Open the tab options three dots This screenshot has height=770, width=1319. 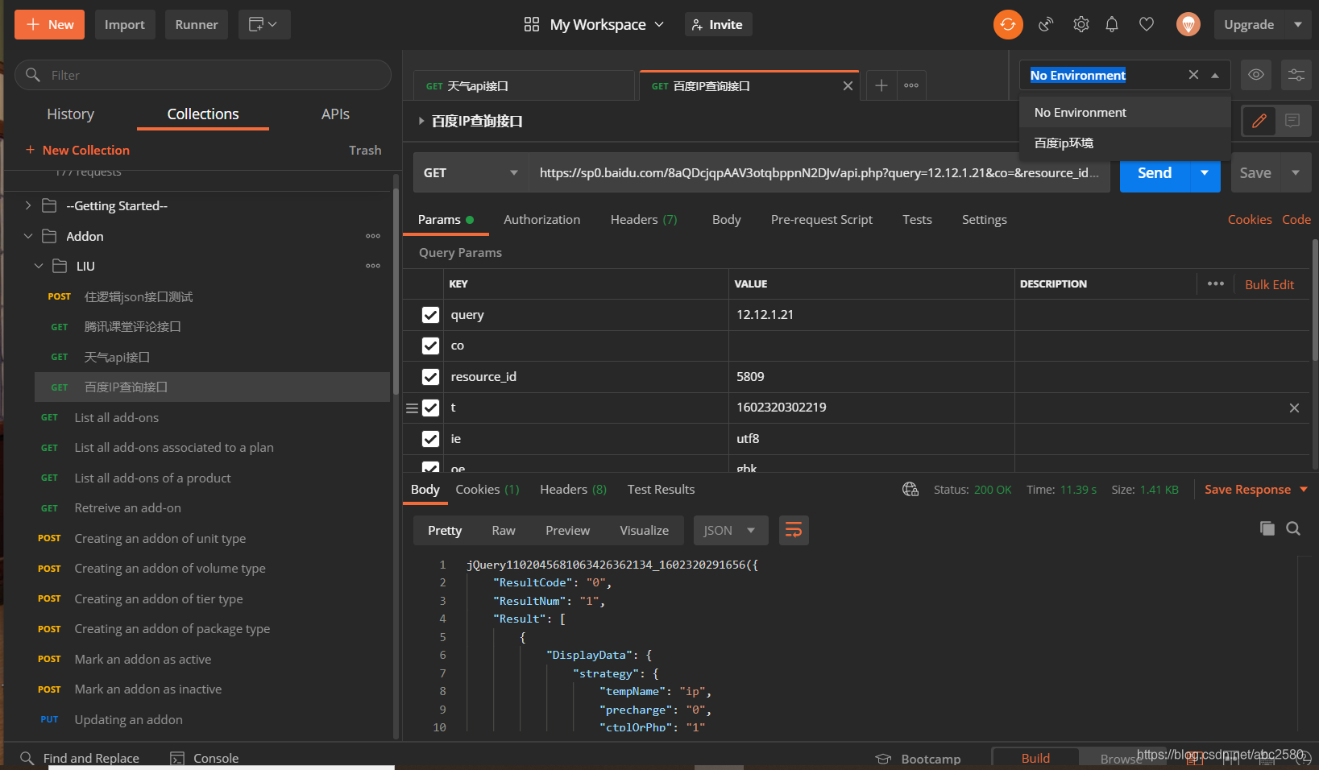click(911, 85)
